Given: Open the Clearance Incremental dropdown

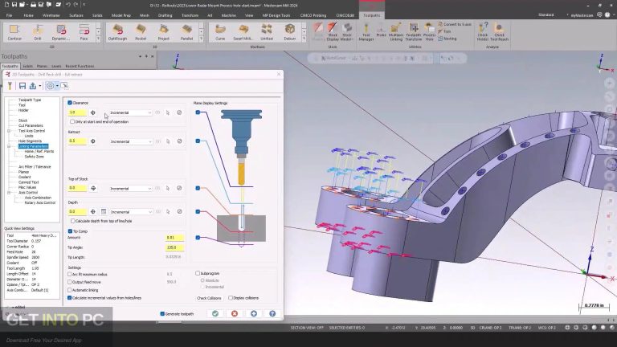Looking at the screenshot, I should tap(130, 112).
